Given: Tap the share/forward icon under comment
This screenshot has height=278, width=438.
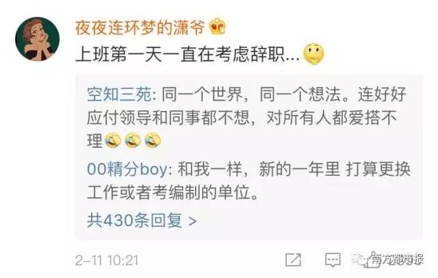Looking at the screenshot, I should point(293,260).
